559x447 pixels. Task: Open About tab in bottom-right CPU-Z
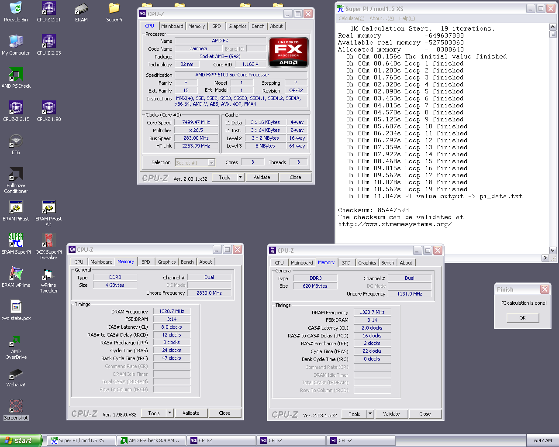click(406, 263)
